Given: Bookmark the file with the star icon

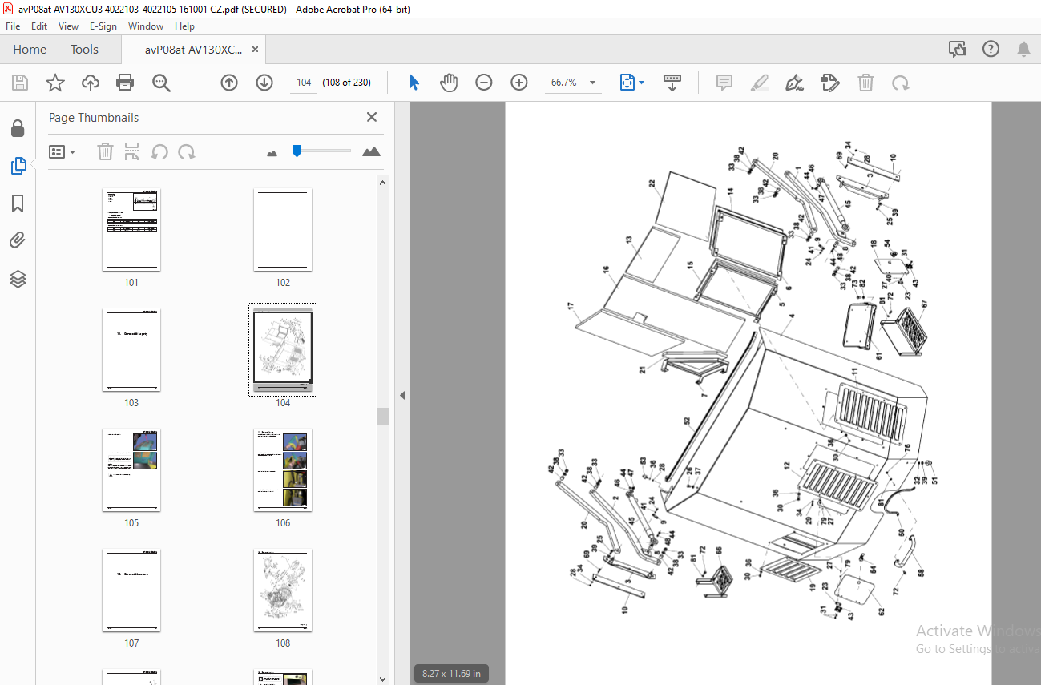Looking at the screenshot, I should [54, 83].
